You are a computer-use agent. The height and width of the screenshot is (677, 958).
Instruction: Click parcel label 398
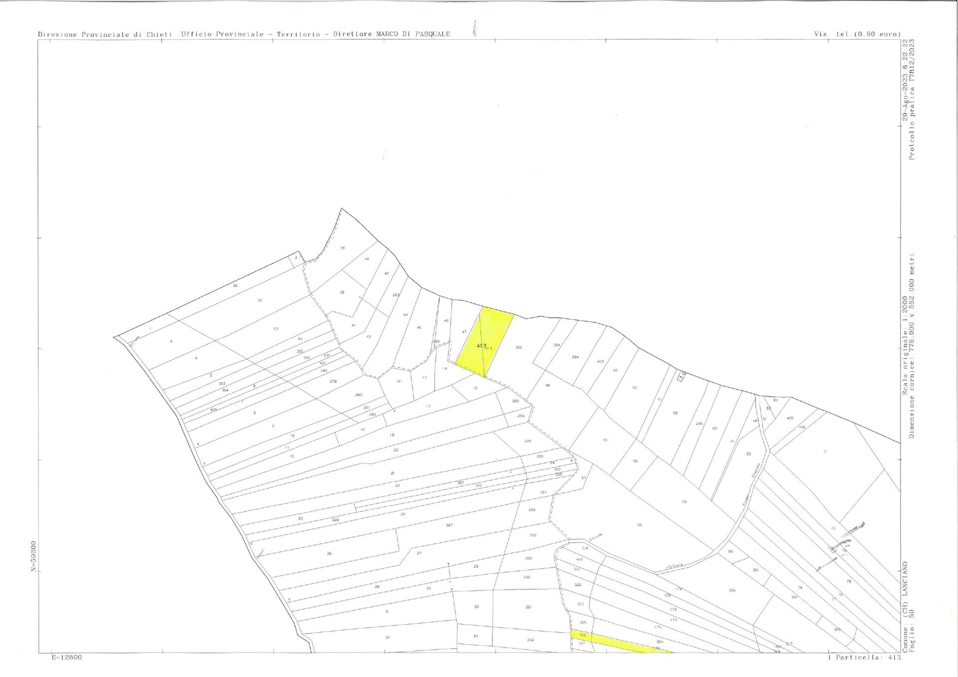(532, 535)
